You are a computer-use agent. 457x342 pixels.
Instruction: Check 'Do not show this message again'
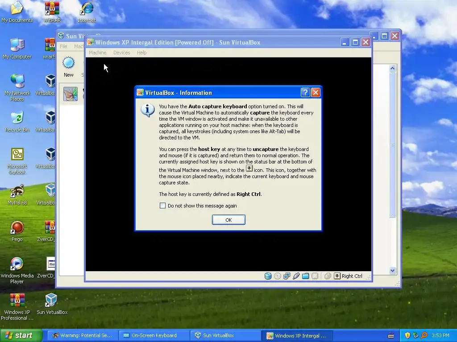point(162,206)
